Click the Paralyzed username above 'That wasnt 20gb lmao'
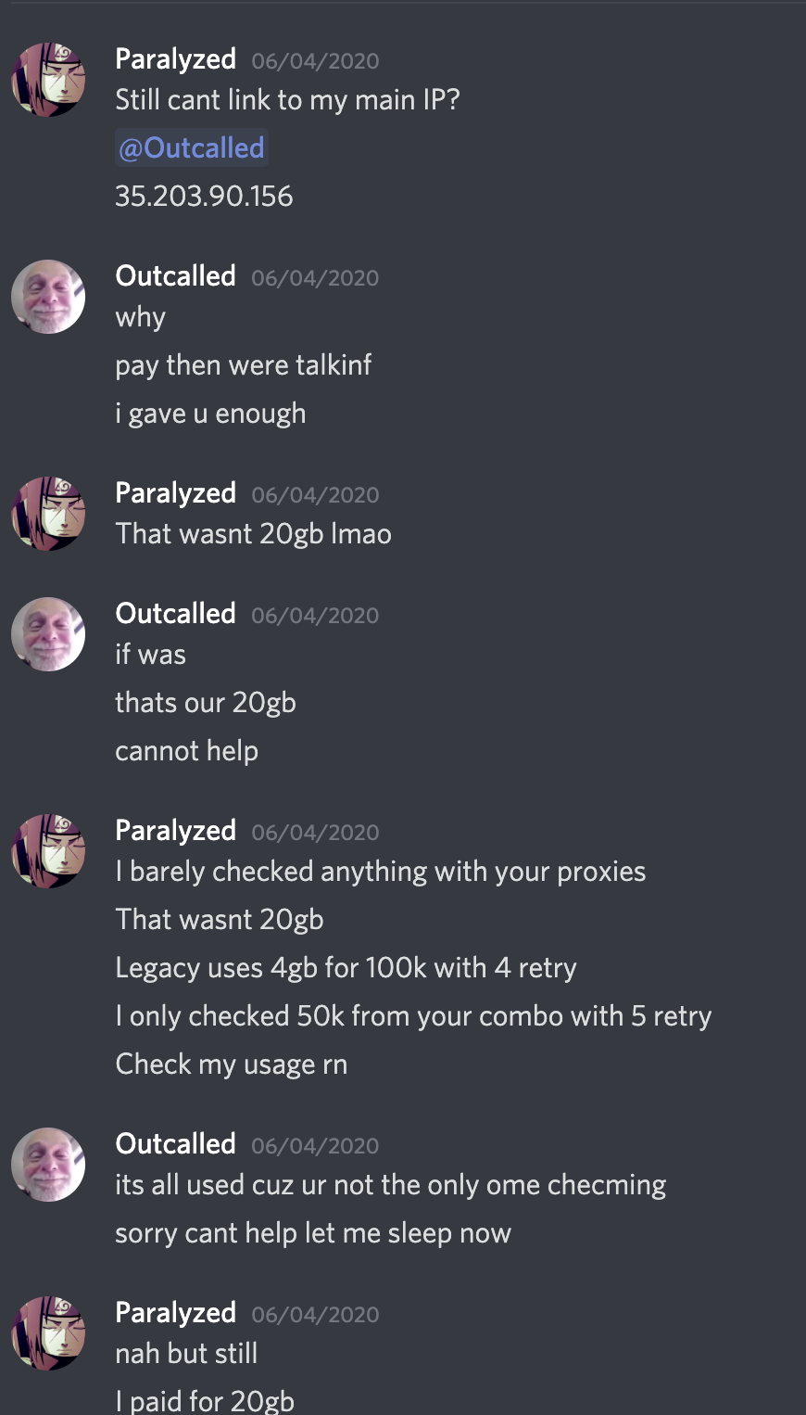 pos(175,493)
